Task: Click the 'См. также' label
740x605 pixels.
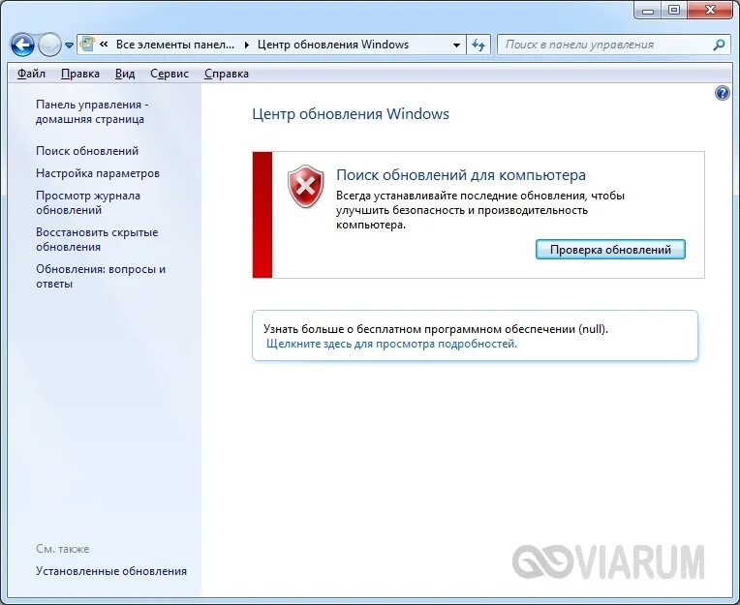Action: [x=63, y=549]
